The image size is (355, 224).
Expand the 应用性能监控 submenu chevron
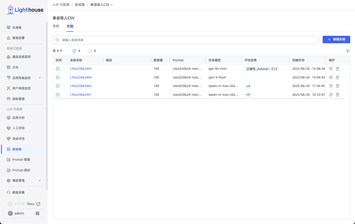click(40, 78)
